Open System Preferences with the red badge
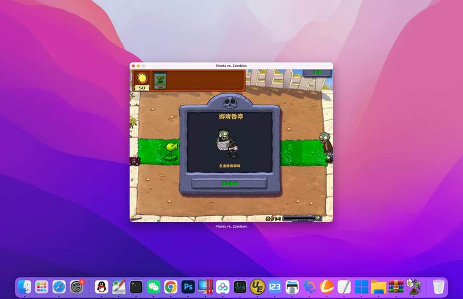The image size is (463, 299). tap(77, 286)
